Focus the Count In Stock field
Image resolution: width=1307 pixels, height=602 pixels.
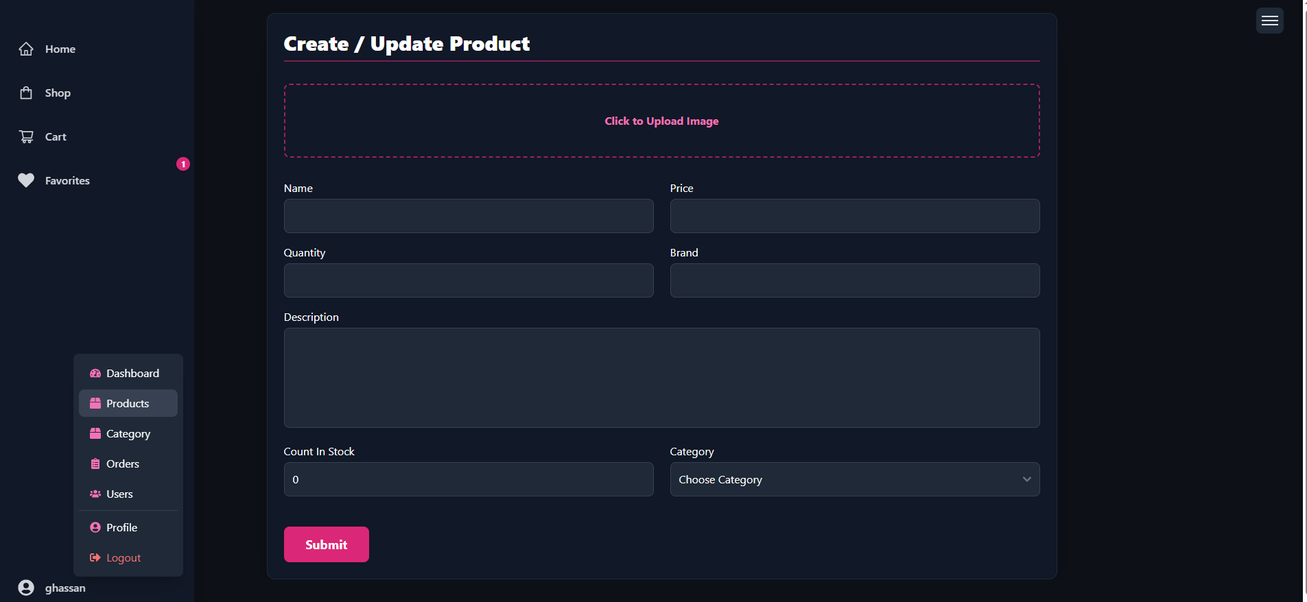[469, 479]
